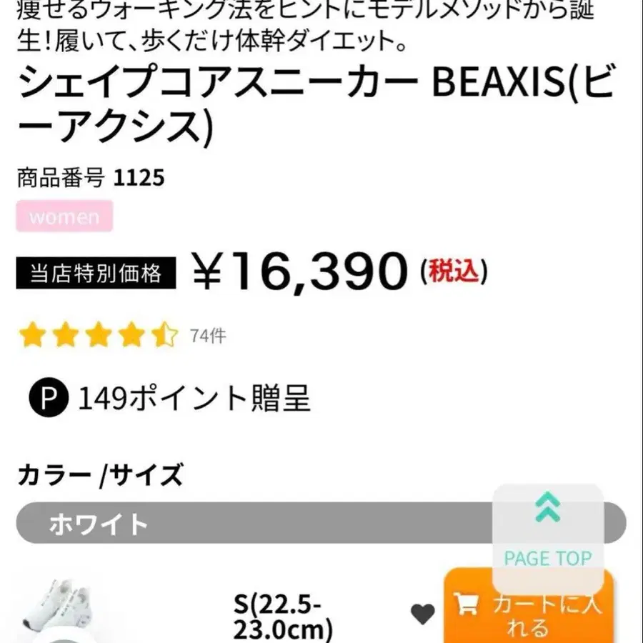Click the first gold rating star
The image size is (643, 643).
[x=32, y=334]
